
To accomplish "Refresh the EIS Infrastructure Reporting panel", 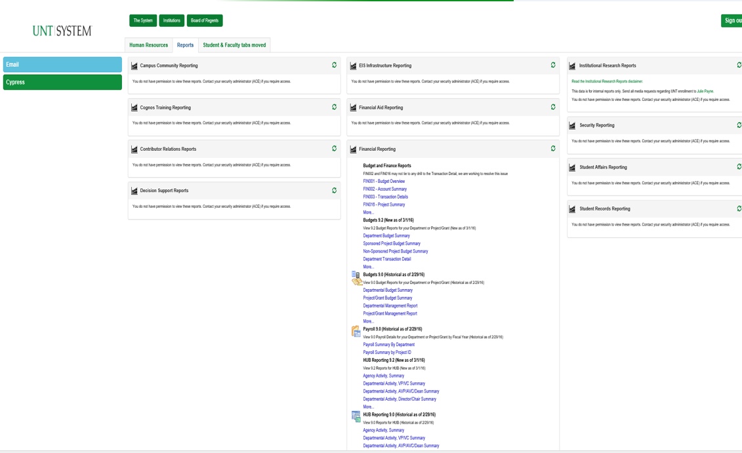I will (x=552, y=65).
